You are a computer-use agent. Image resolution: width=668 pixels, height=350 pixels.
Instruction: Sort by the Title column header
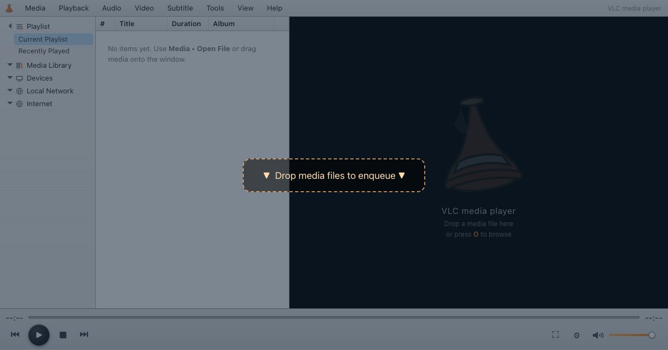tap(141, 24)
